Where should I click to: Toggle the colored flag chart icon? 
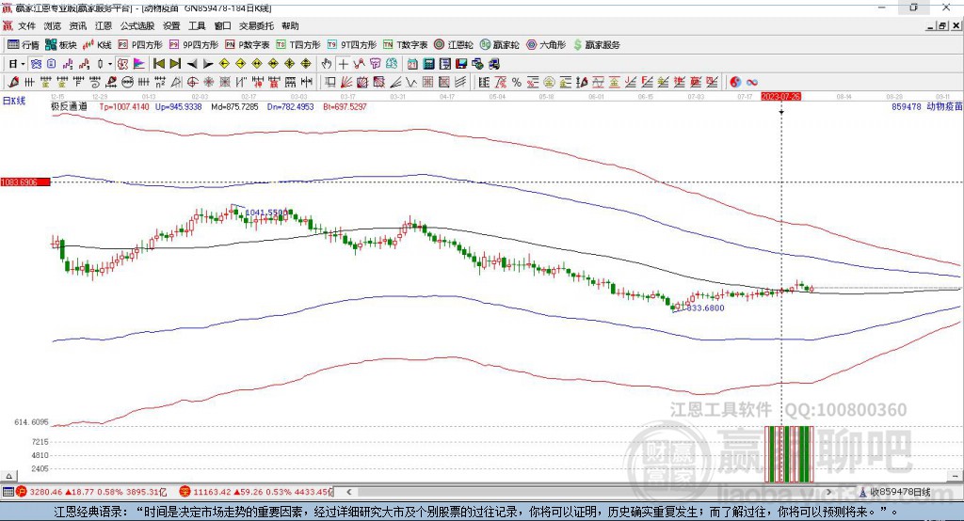(139, 64)
